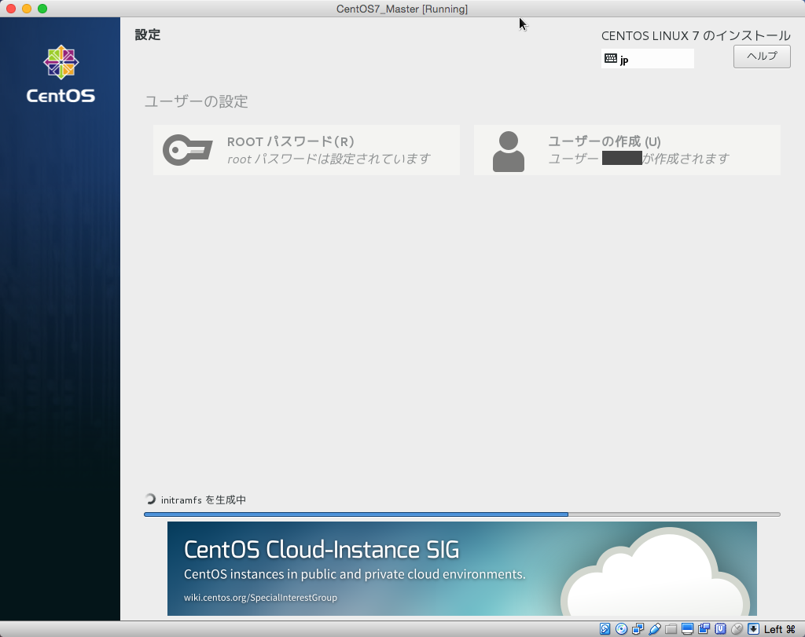The width and height of the screenshot is (805, 637).
Task: Click the USB devices status icon
Action: [x=655, y=629]
